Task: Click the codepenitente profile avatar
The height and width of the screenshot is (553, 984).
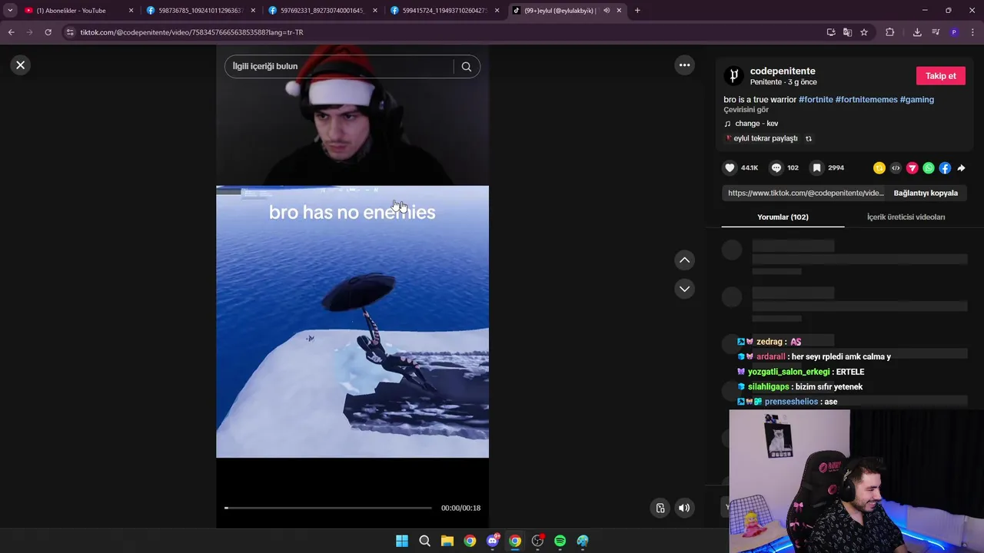Action: coord(734,75)
